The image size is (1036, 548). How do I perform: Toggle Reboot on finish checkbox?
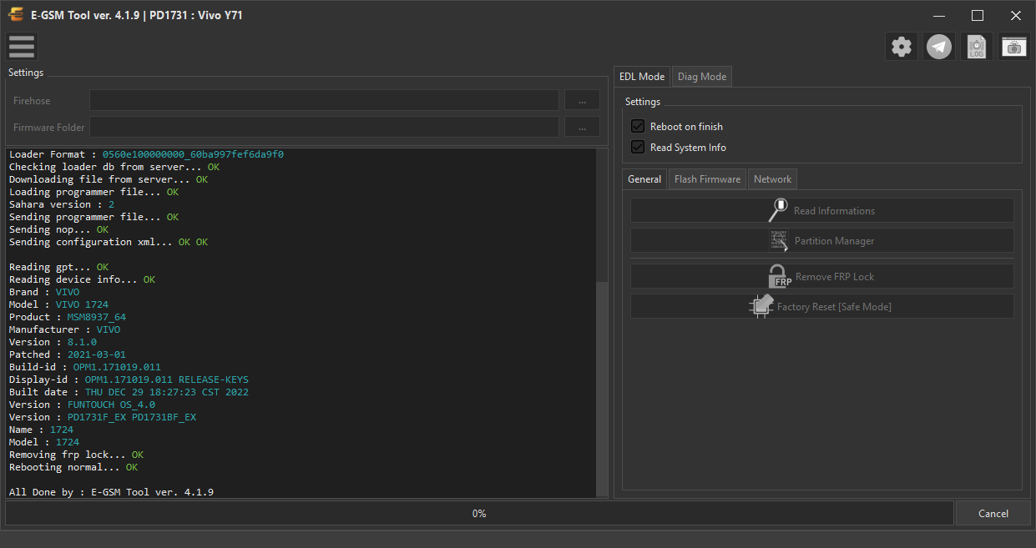pos(638,126)
